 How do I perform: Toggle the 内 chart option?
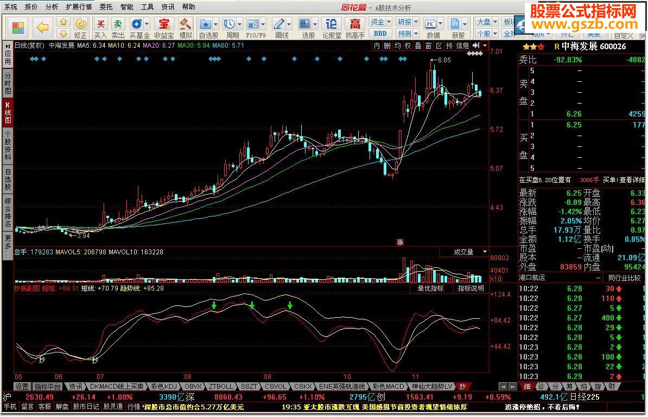pyautogui.click(x=377, y=46)
